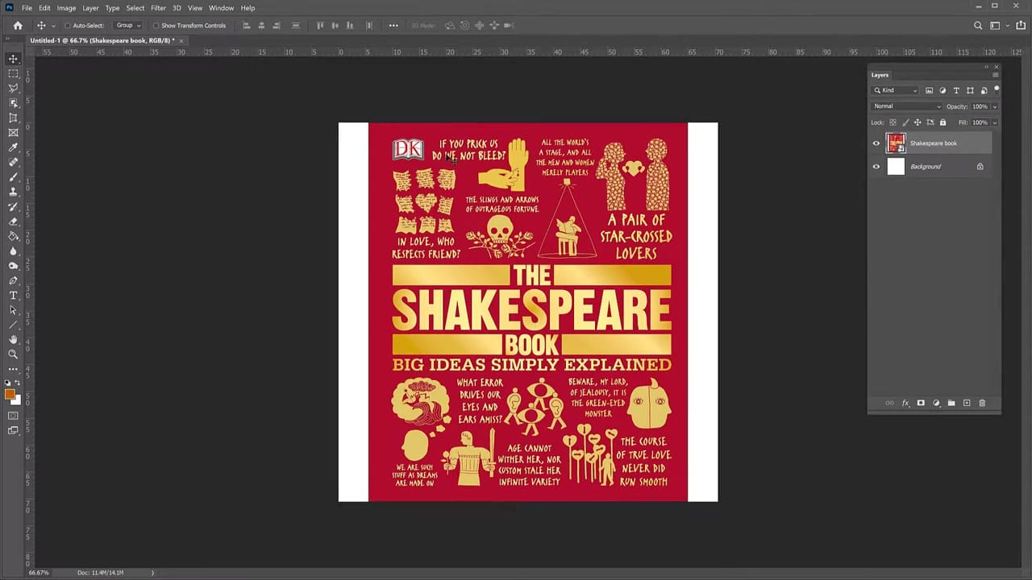This screenshot has width=1032, height=580.
Task: Create a new layer in the Layers panel
Action: [967, 403]
